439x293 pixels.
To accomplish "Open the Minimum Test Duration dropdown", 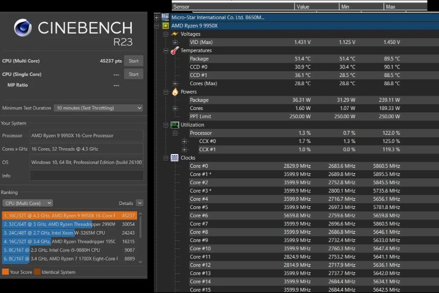I will click(x=98, y=108).
